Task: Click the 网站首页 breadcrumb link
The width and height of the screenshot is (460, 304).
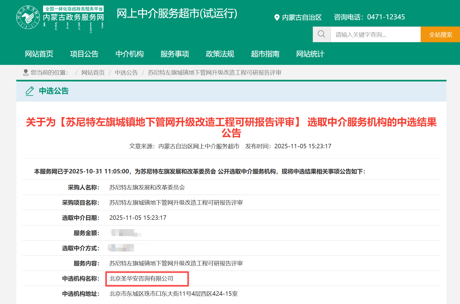Action: pyautogui.click(x=93, y=72)
